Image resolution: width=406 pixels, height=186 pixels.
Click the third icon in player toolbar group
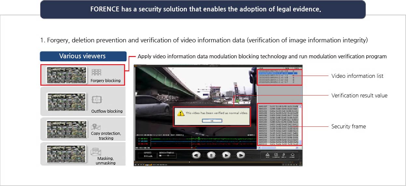point(284,155)
